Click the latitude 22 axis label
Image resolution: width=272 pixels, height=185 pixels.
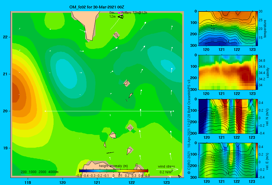click(x=5, y=37)
